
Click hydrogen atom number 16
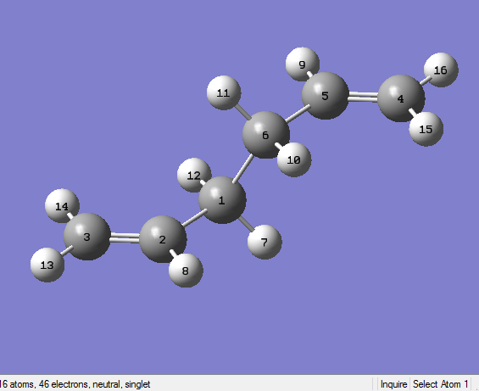(441, 70)
